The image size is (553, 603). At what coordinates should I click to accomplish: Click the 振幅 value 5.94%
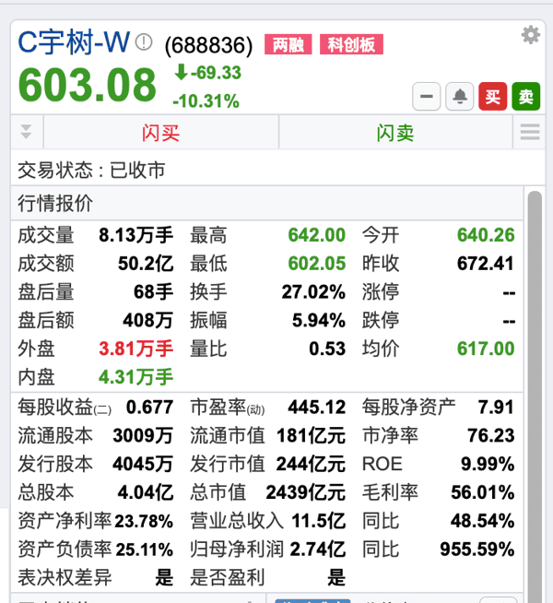tap(319, 320)
